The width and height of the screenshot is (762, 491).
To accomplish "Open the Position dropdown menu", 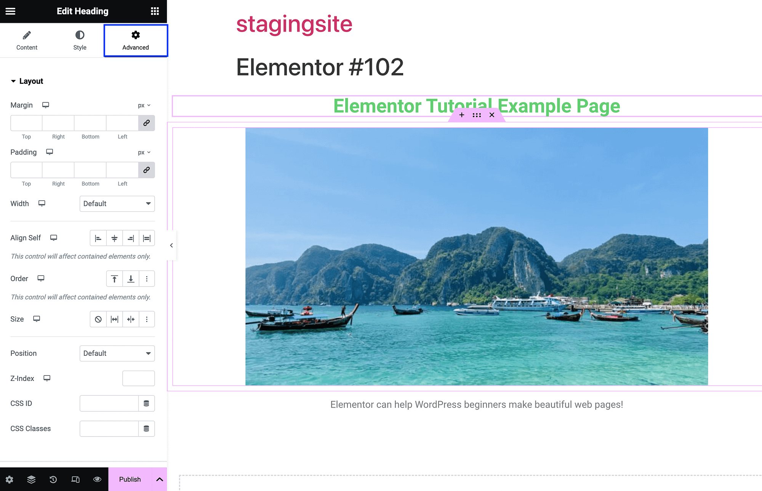I will coord(117,353).
